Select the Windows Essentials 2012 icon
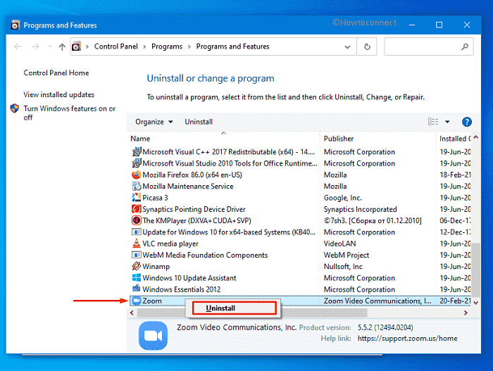Viewport: 493px width, 371px height. 136,289
